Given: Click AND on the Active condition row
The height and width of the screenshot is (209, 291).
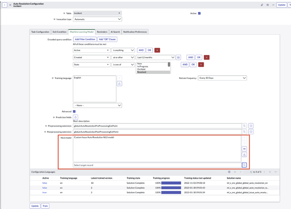Looking at the screenshot, I should tap(141, 50).
